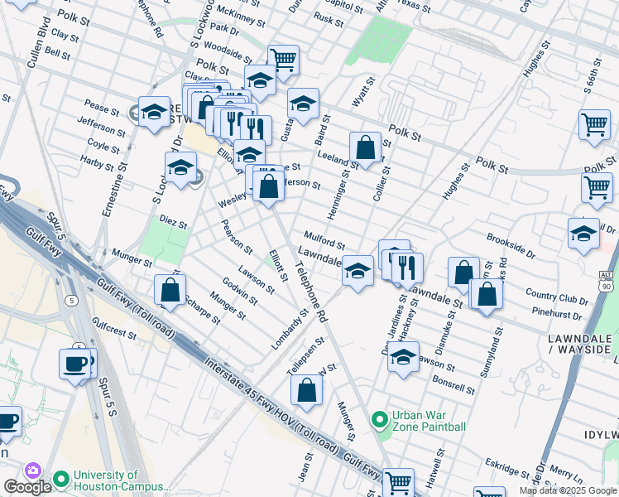Select the ALT 90 highway shield
The width and height of the screenshot is (619, 497).
coord(606,282)
